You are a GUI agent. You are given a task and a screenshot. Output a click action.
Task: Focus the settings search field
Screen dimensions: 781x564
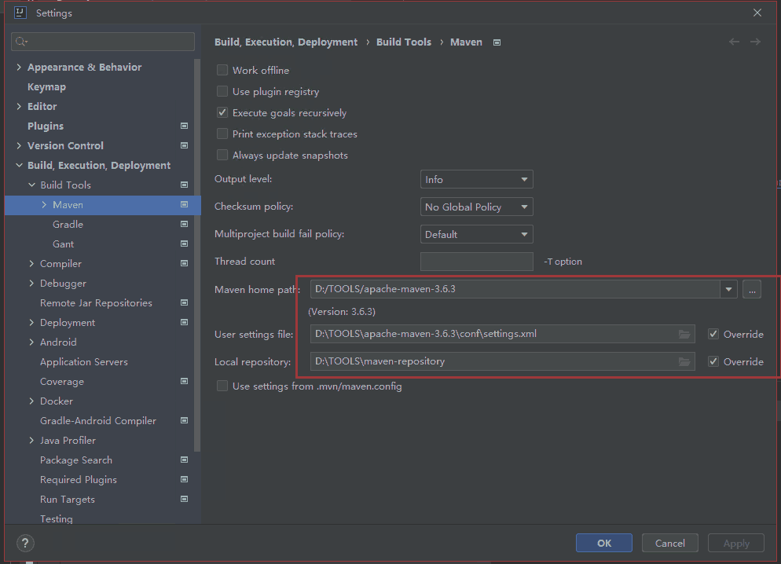pyautogui.click(x=103, y=42)
